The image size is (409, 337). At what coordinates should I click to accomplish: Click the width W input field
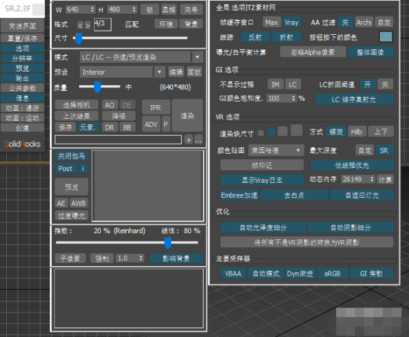click(x=78, y=10)
